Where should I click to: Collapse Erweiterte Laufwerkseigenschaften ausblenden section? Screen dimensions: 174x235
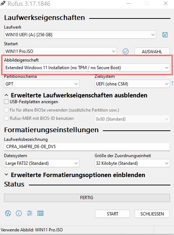tap(76, 95)
